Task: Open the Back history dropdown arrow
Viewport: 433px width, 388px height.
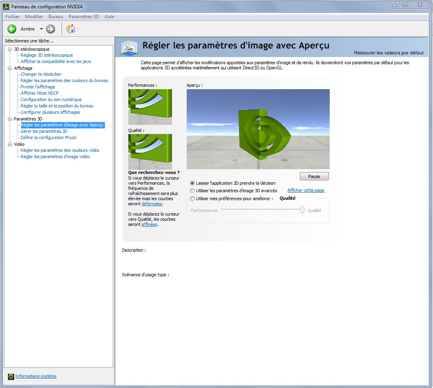Action: [x=41, y=29]
